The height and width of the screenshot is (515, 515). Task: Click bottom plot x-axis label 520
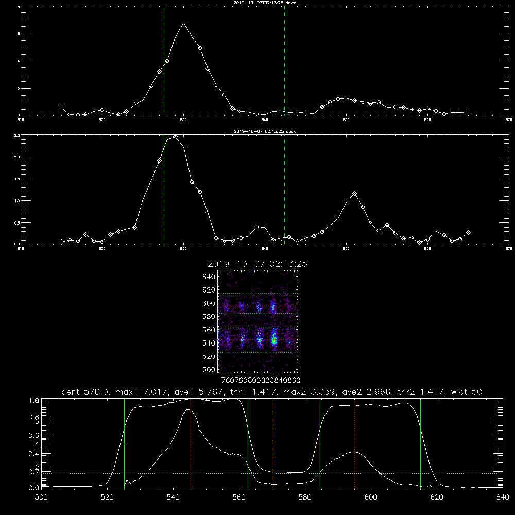(108, 497)
